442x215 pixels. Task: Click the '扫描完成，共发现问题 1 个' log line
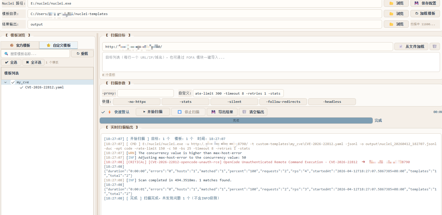click(162, 198)
